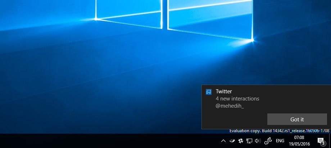Image resolution: width=331 pixels, height=148 pixels.
Task: Click the '4 new interactions' notification text
Action: point(237,99)
